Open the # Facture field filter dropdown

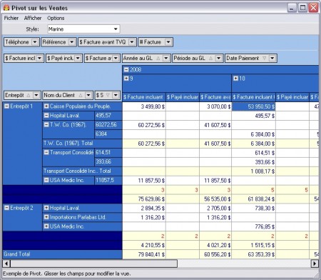click(x=168, y=42)
